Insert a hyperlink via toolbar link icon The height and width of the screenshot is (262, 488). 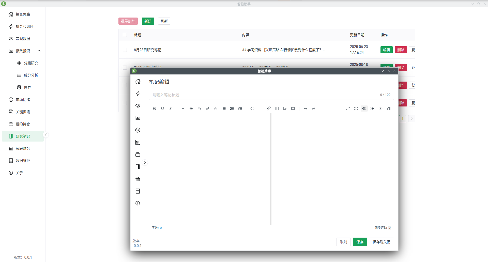pyautogui.click(x=269, y=109)
